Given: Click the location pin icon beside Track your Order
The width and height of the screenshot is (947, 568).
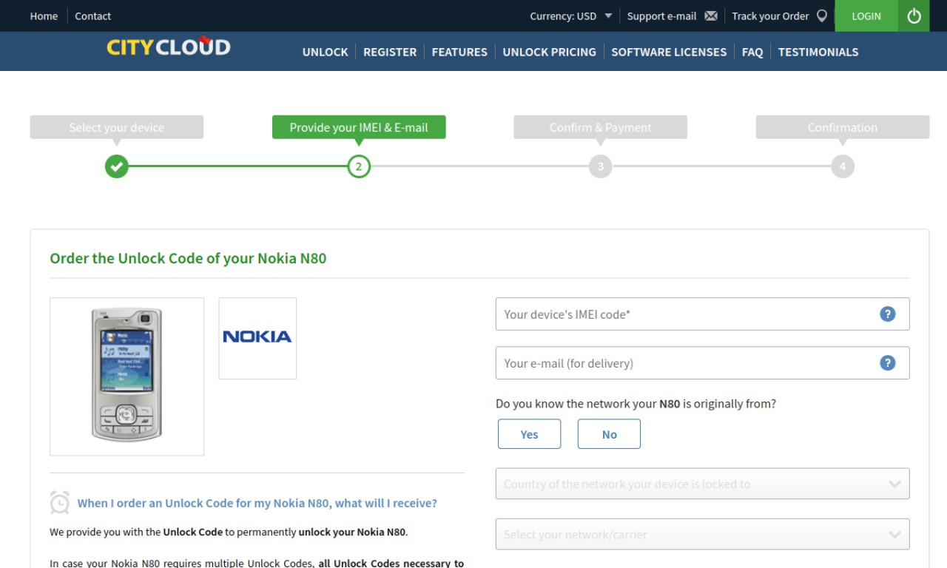Looking at the screenshot, I should point(822,16).
